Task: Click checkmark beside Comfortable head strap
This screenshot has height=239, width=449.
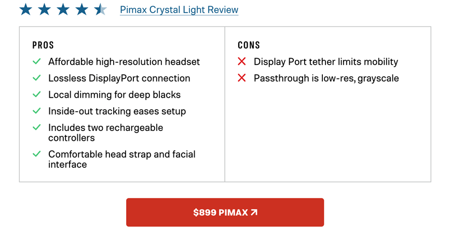Action: pos(36,154)
